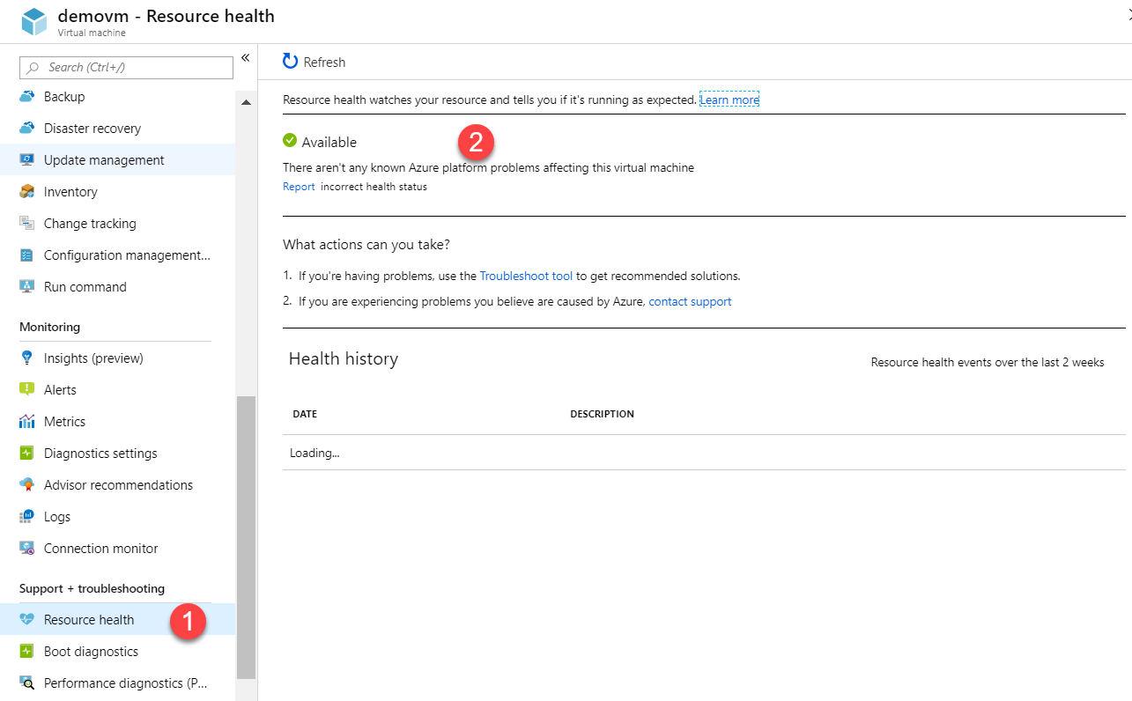Click the Boot diagnostics icon
This screenshot has height=701, width=1132.
tap(27, 652)
